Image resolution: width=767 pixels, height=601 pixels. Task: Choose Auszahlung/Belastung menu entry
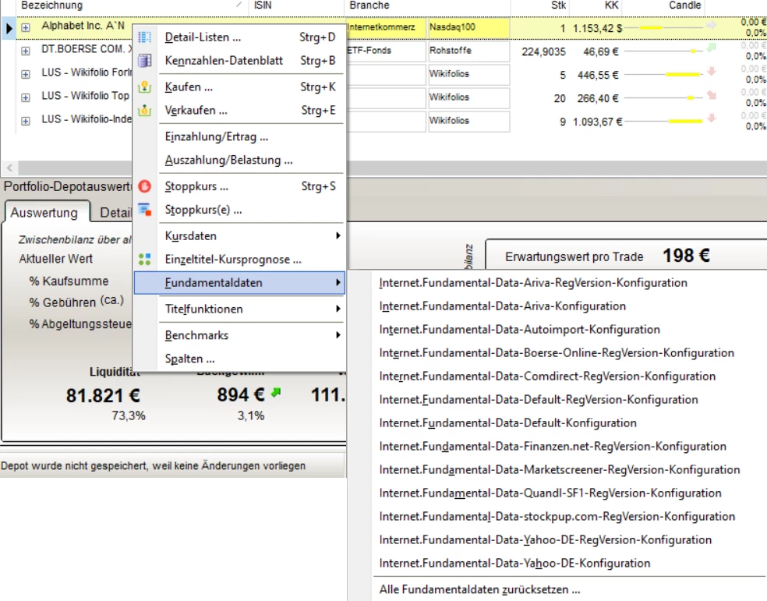click(239, 161)
